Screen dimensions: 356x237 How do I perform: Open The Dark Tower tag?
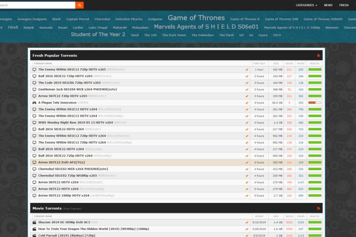(174, 35)
